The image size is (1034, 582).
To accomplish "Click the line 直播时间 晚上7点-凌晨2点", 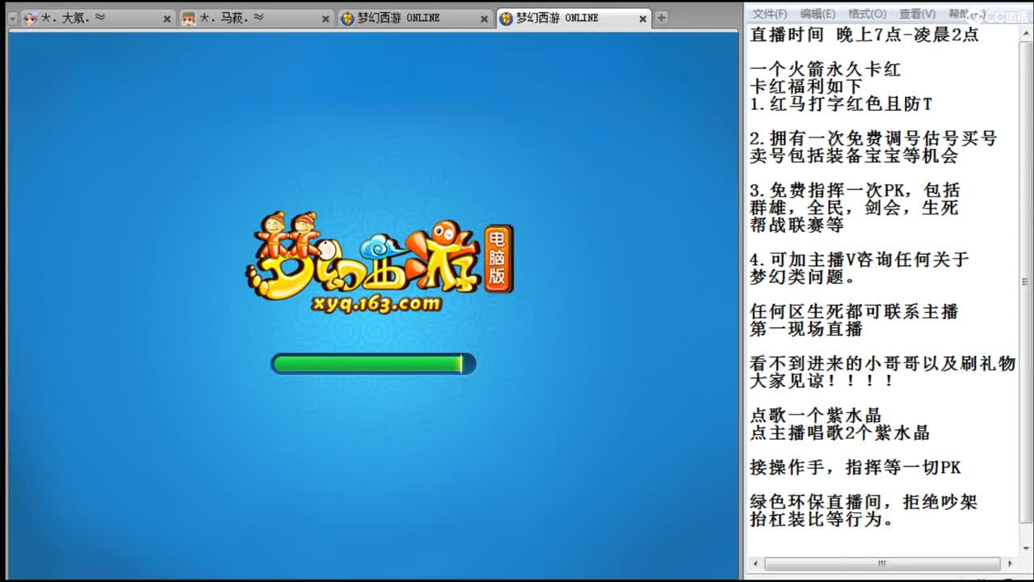I will point(864,35).
